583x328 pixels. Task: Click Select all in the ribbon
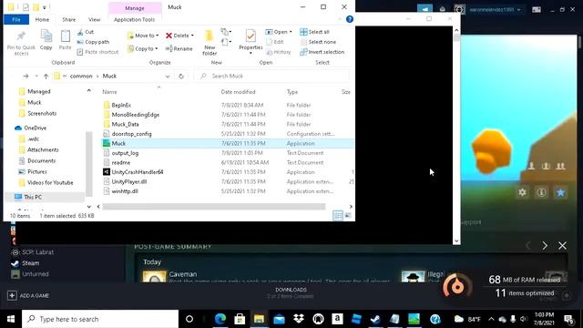coord(315,32)
